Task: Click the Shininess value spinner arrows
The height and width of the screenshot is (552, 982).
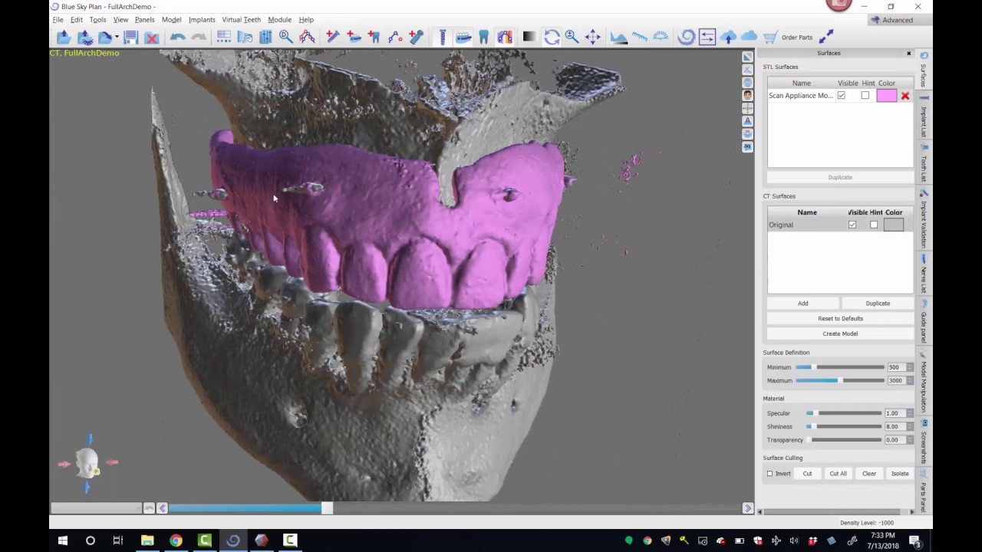Action: [x=910, y=426]
